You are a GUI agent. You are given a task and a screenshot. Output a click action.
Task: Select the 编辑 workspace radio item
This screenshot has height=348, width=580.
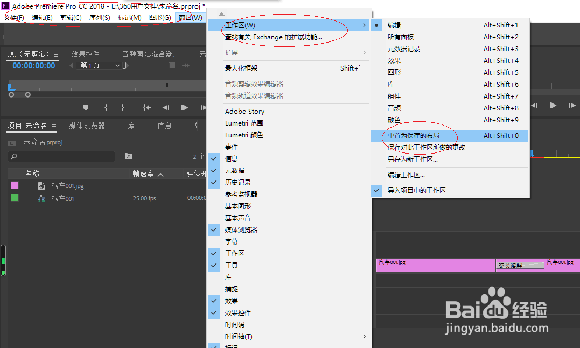click(450, 25)
